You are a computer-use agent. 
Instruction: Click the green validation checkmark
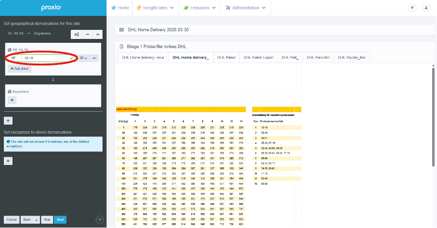click(72, 58)
